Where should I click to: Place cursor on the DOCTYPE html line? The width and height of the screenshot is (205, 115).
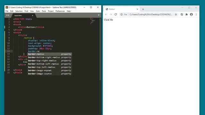23,19
